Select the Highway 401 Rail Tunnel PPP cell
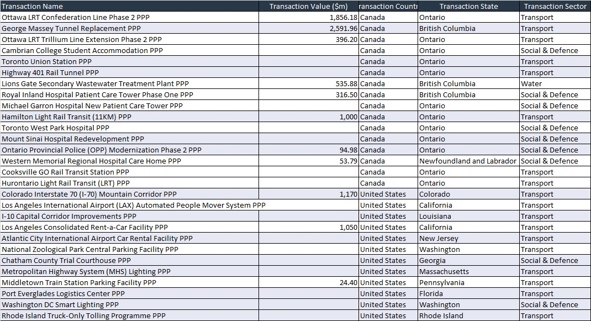Image resolution: width=591 pixels, height=321 pixels. (129, 72)
